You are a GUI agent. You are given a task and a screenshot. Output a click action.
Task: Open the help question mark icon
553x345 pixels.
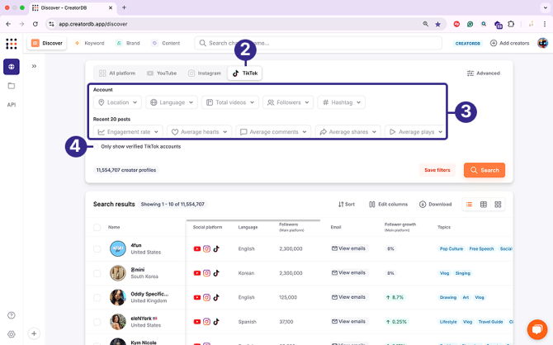12,315
